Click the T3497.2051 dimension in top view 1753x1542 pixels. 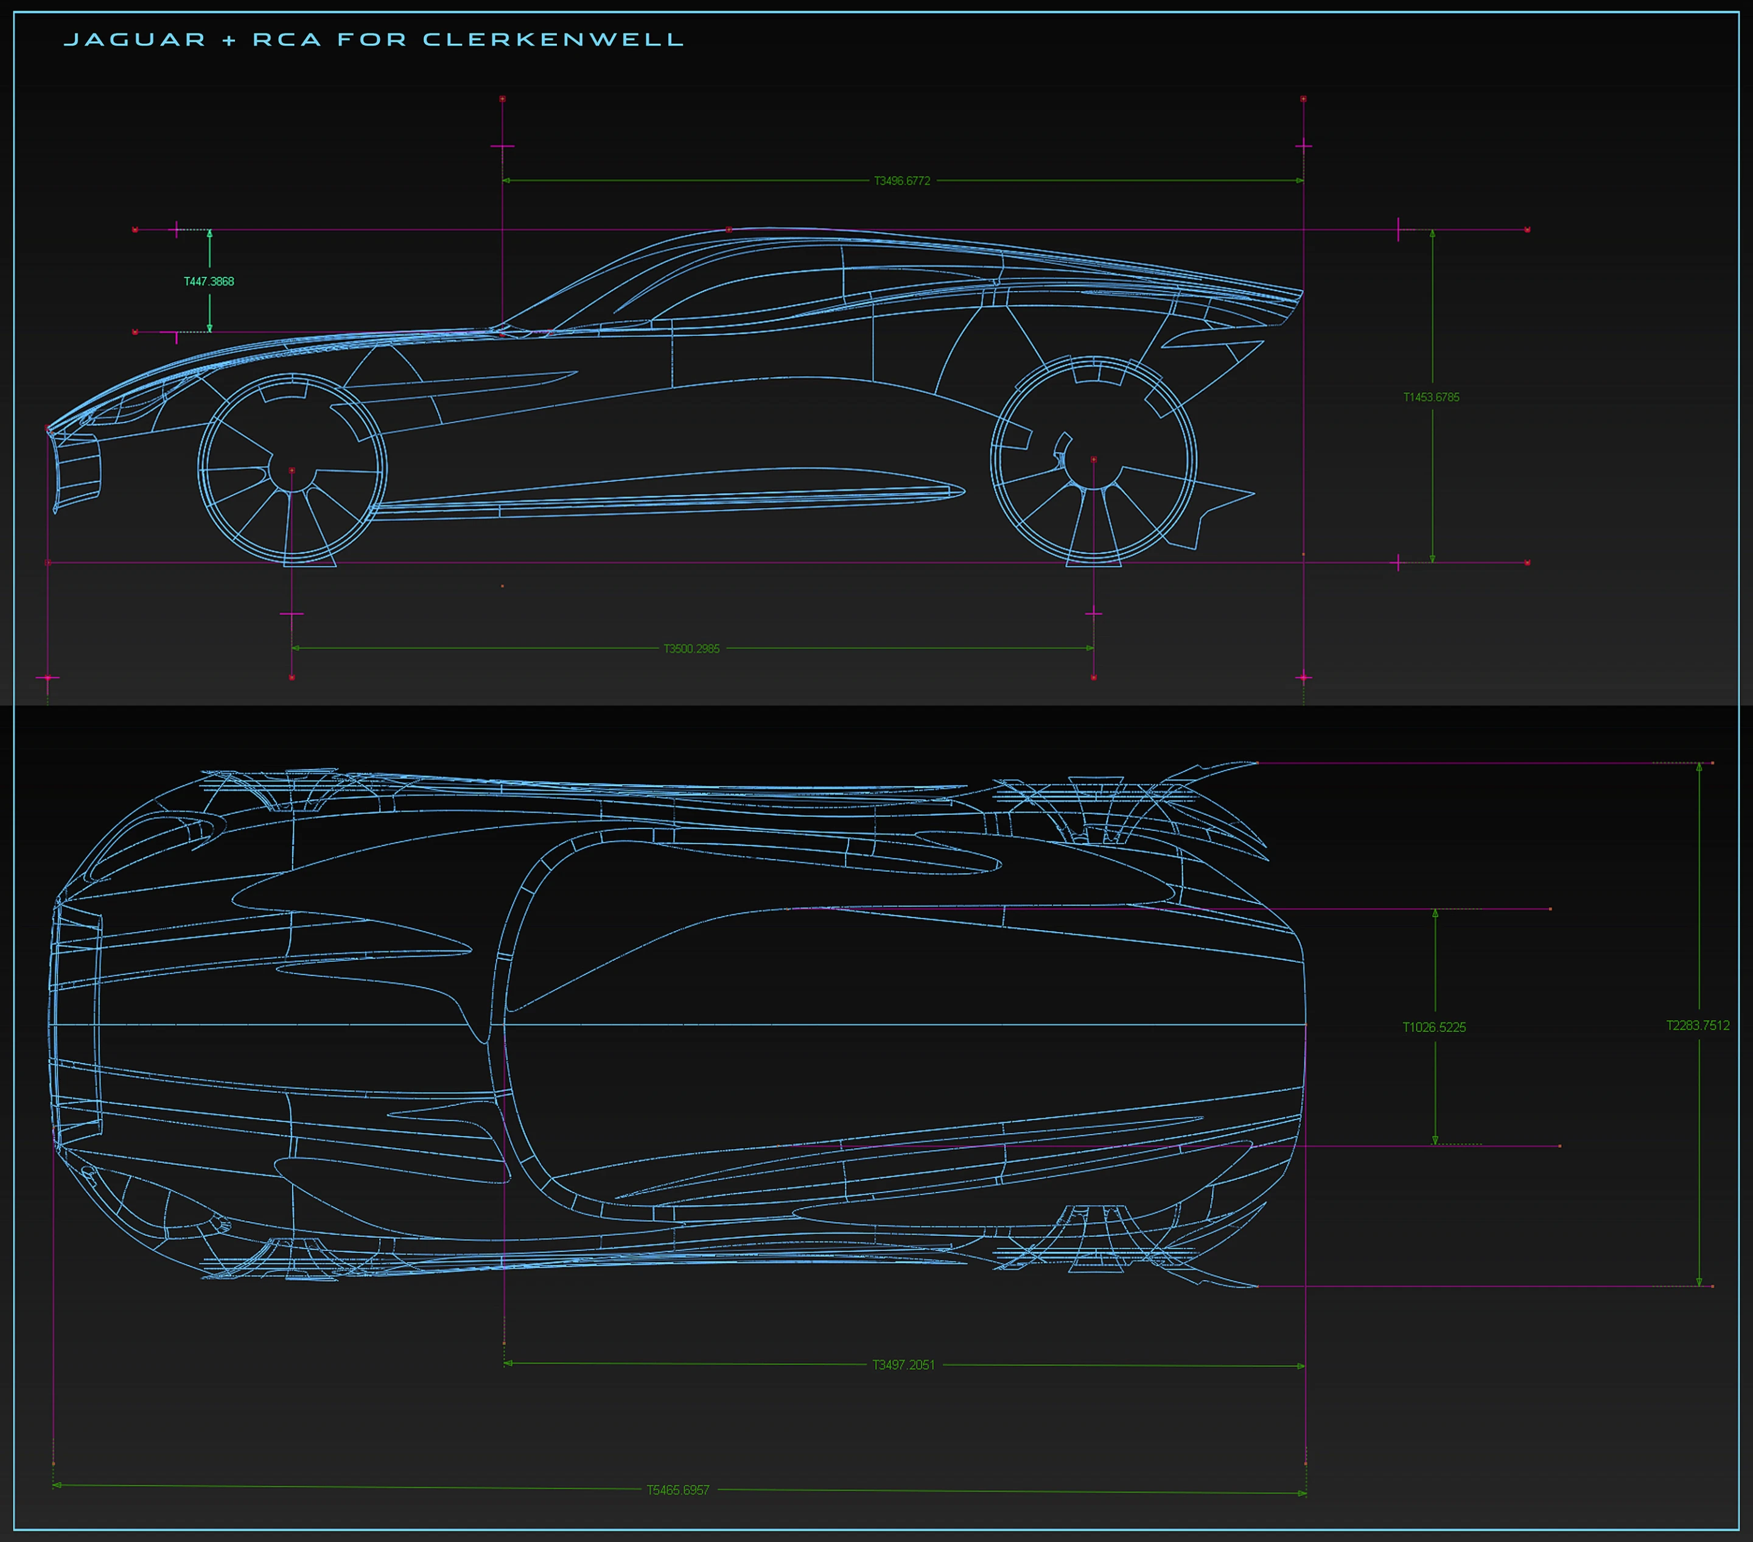[903, 1364]
